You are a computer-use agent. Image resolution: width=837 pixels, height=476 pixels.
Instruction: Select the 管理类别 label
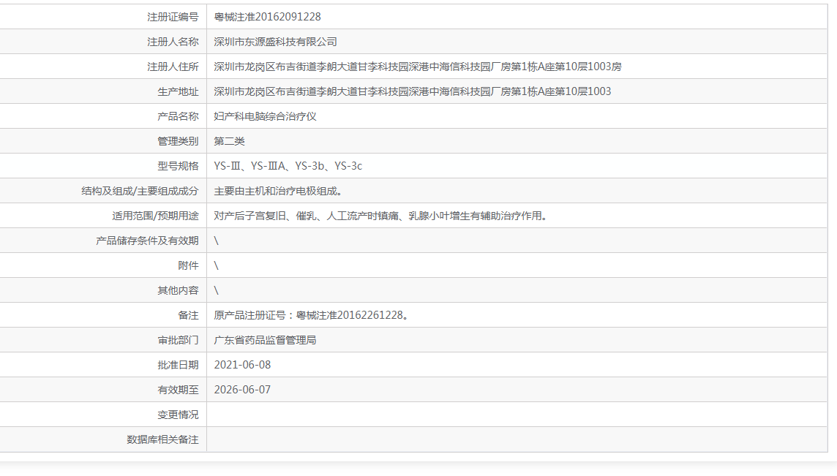click(x=178, y=141)
